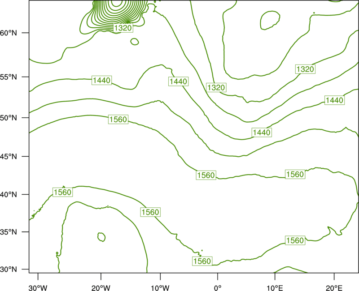
Task: Click the 55°N latitude axis label
Action: coord(9,77)
